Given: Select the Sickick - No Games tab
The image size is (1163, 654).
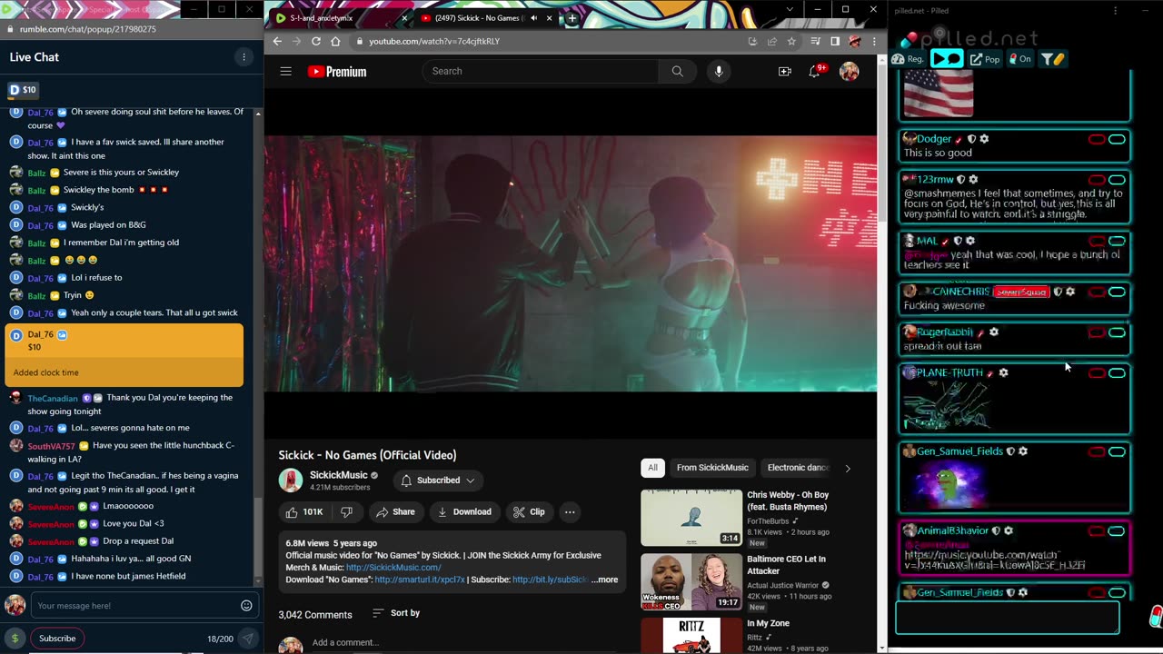Looking at the screenshot, I should [x=486, y=18].
